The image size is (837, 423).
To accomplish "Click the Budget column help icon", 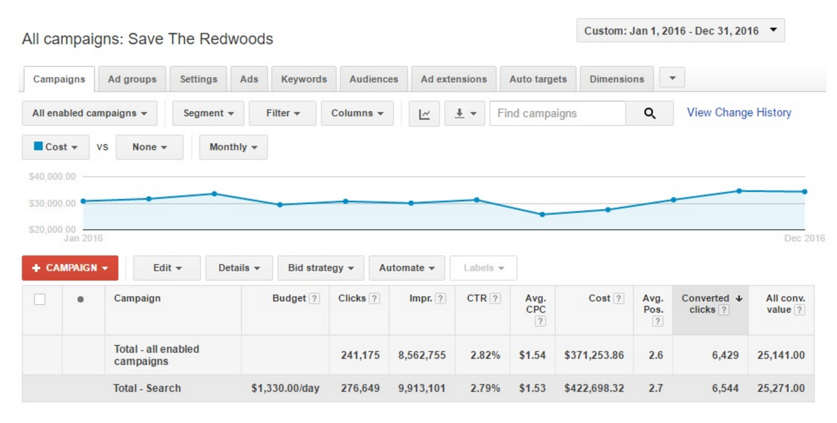I will 314,299.
